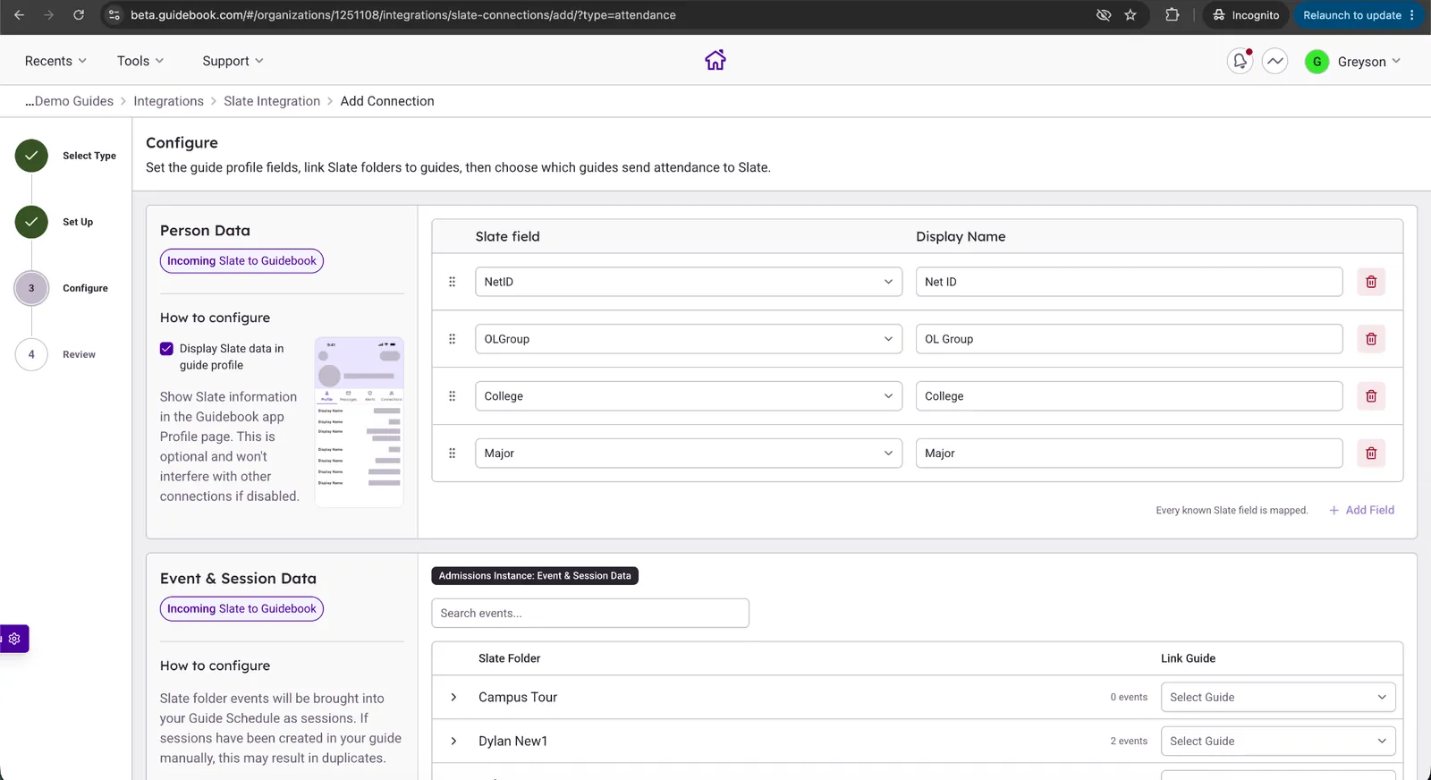Image resolution: width=1431 pixels, height=780 pixels.
Task: Open the College Slate field dropdown
Action: coord(689,396)
